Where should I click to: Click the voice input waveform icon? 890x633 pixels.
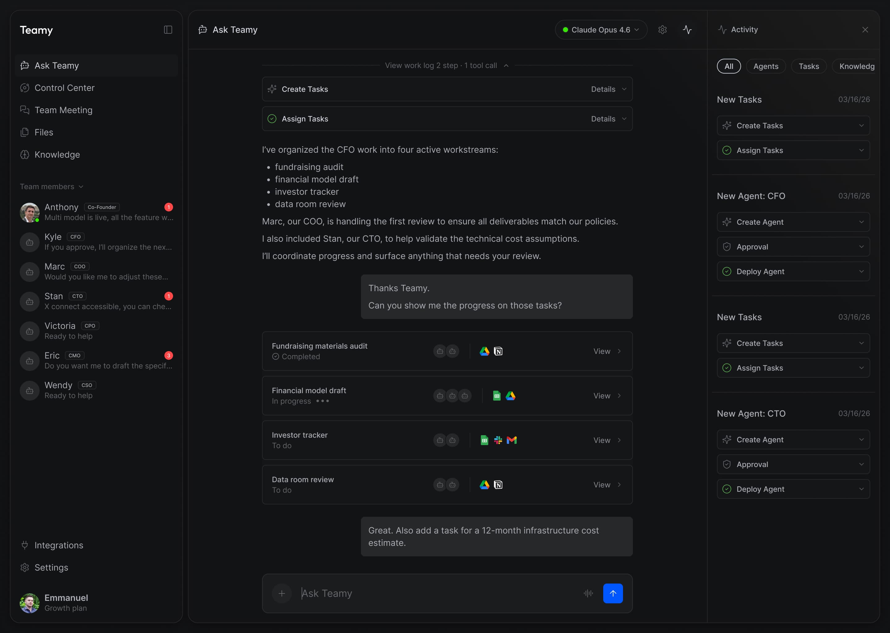click(x=588, y=593)
